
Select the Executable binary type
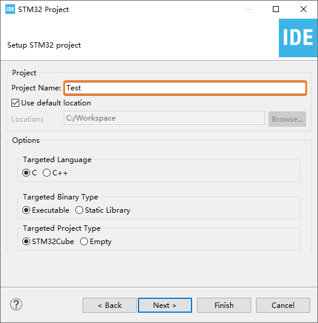(26, 210)
